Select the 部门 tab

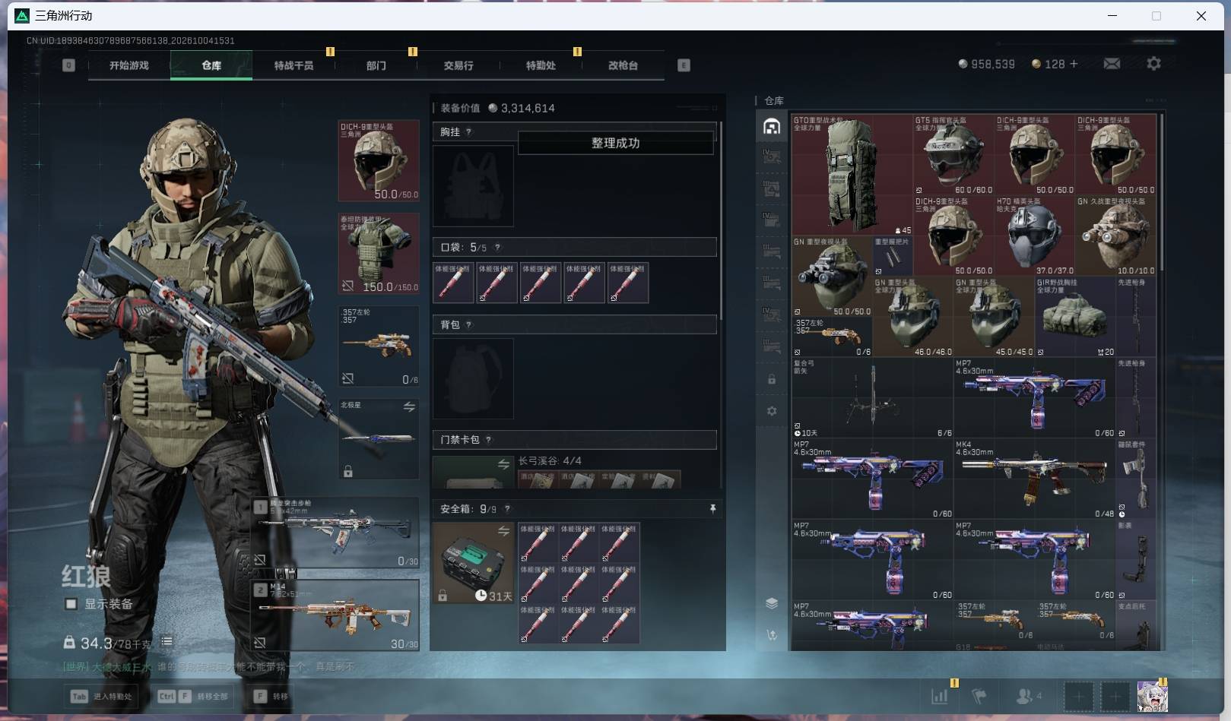[376, 65]
